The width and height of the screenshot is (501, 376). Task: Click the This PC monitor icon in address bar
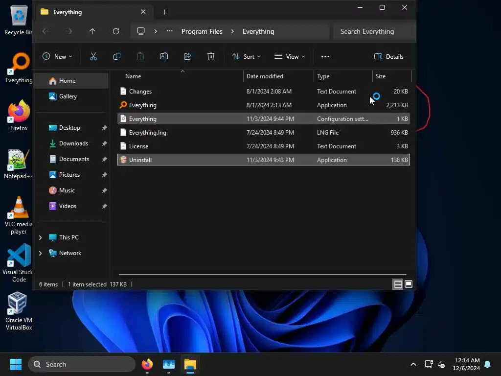pyautogui.click(x=141, y=31)
